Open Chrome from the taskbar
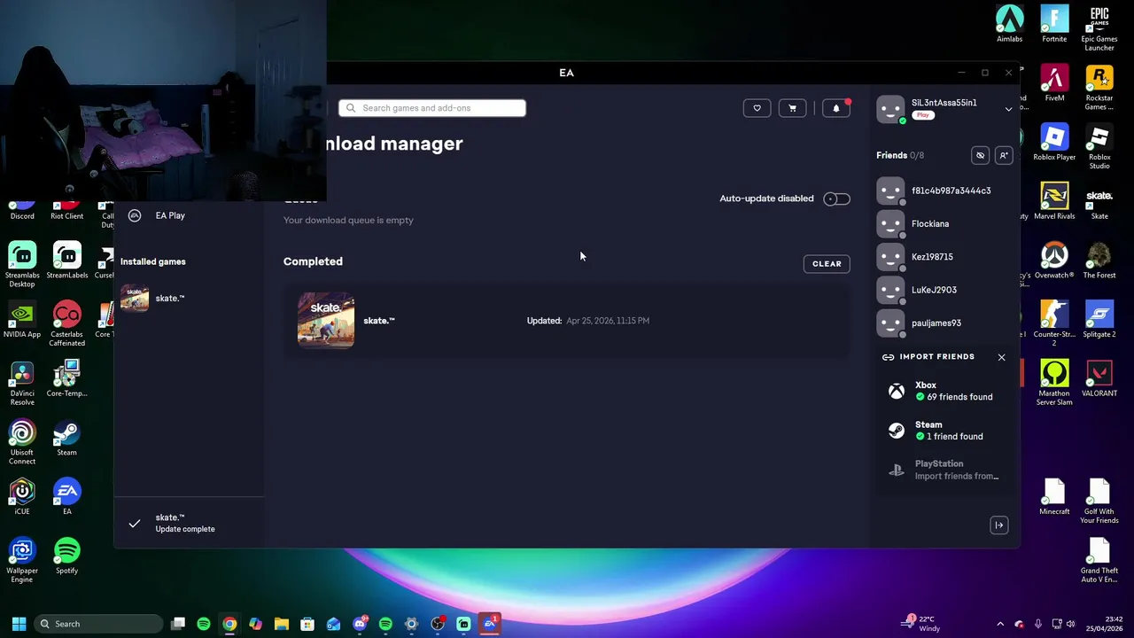Image resolution: width=1134 pixels, height=638 pixels. click(229, 624)
